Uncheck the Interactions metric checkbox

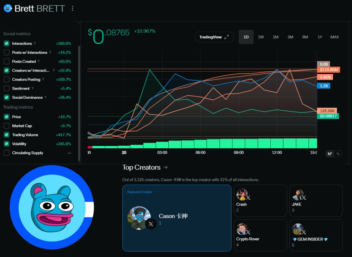7,44
